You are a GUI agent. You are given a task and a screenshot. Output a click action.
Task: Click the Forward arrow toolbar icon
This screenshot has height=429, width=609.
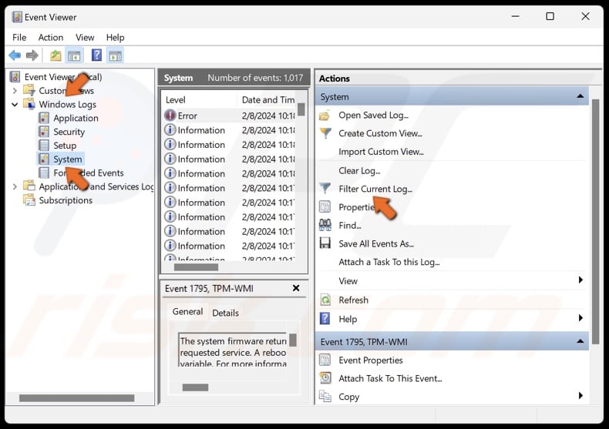pyautogui.click(x=32, y=55)
